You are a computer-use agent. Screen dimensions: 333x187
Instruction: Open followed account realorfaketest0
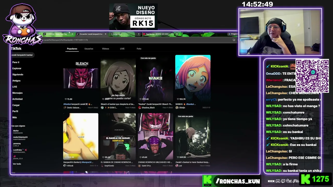coord(20,138)
